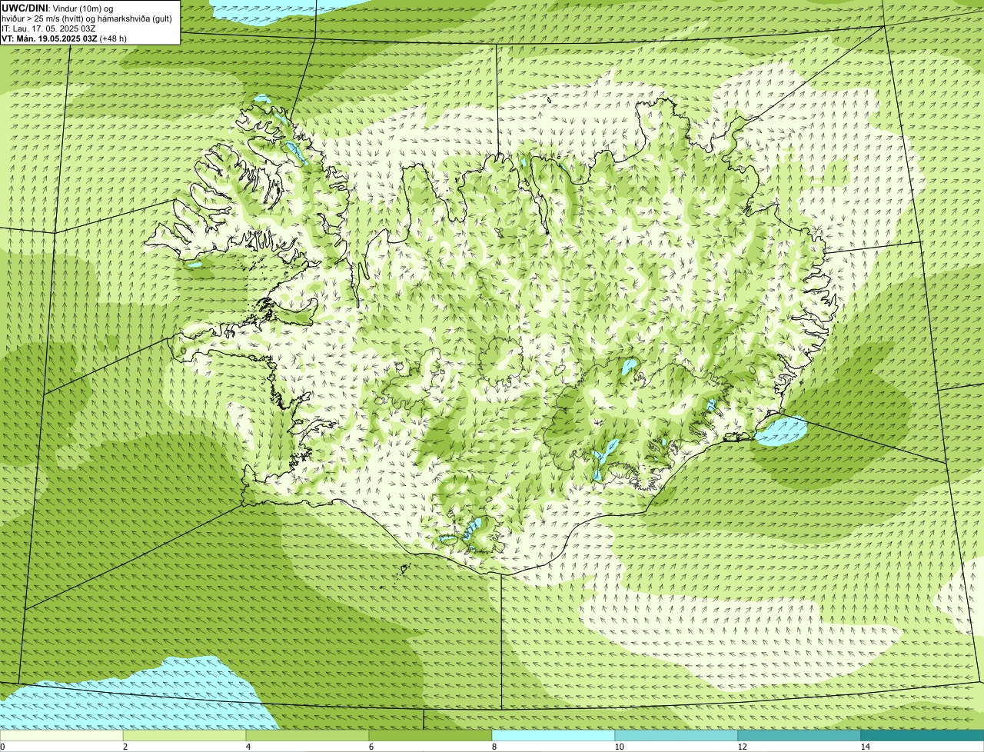Click the '12' tick label on color scale
Screen dimensions: 984x752
742,747
